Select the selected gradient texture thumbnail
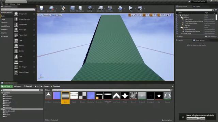This screenshot has width=218, height=122. coord(65,96)
